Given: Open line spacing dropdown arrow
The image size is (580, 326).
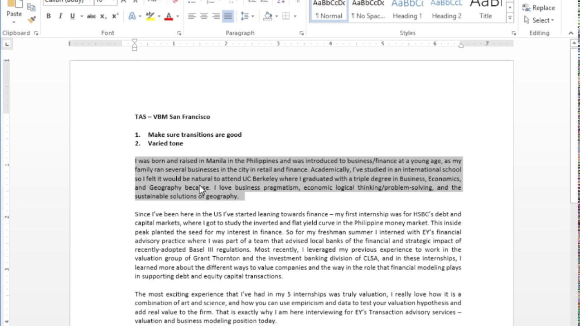Looking at the screenshot, I should [x=253, y=16].
